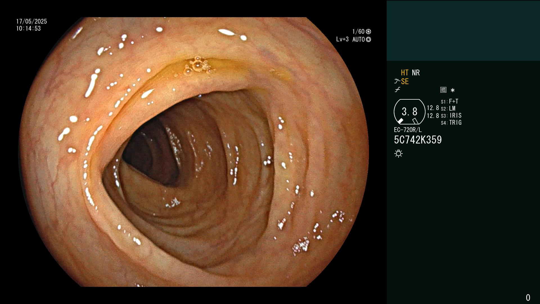Click the scope tip diagram showing 3.8
The height and width of the screenshot is (304, 540).
click(x=409, y=112)
